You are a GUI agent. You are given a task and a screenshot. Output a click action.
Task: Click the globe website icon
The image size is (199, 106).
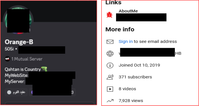click(x=110, y=53)
